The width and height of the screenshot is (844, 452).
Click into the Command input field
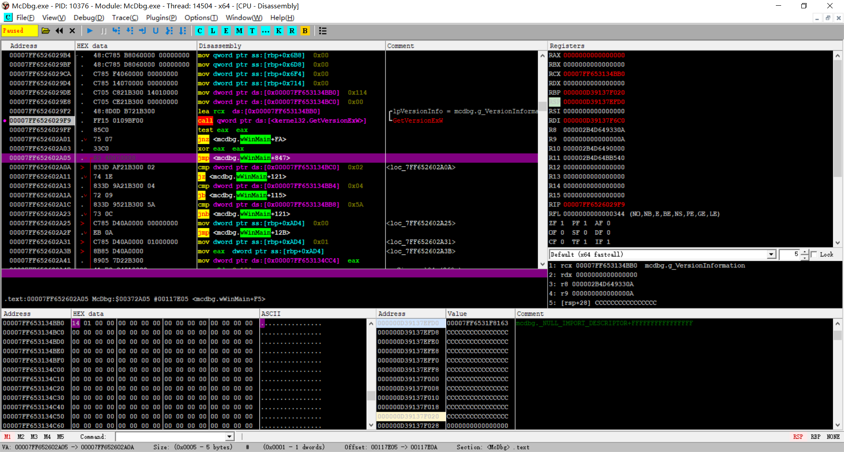pos(171,437)
